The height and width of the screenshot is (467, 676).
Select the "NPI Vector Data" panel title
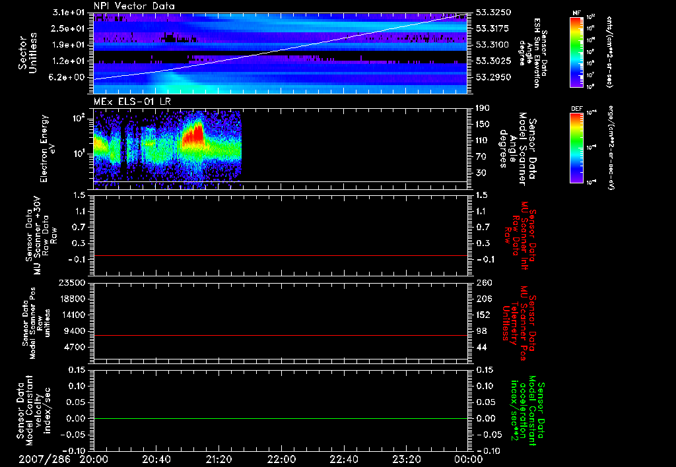pyautogui.click(x=134, y=6)
